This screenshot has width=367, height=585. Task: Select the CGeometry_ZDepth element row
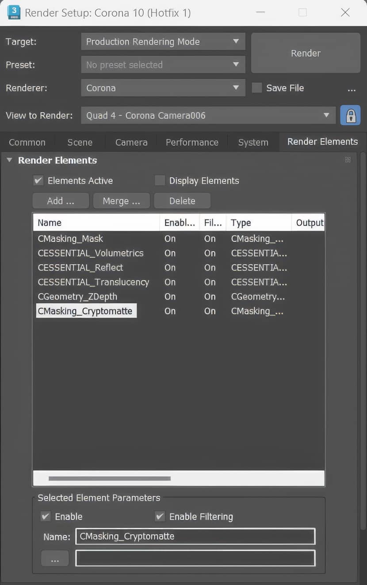pyautogui.click(x=179, y=297)
